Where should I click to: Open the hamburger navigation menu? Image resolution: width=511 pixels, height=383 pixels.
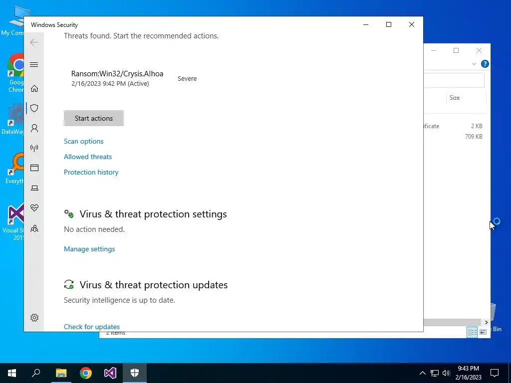pos(34,64)
